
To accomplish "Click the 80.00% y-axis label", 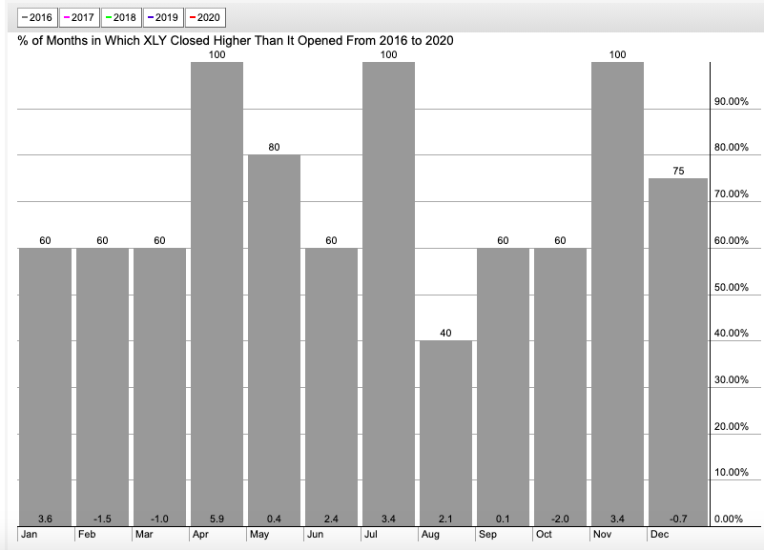I will click(x=732, y=147).
